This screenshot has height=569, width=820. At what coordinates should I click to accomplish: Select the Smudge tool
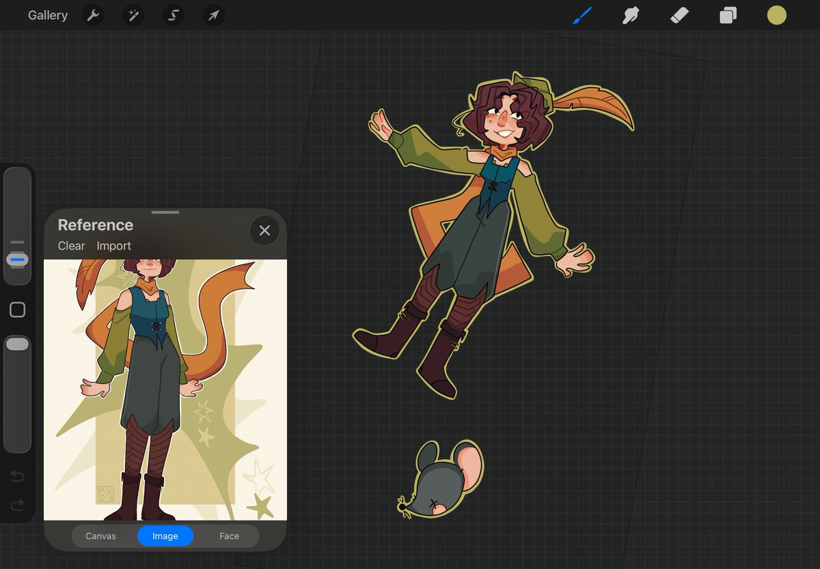[x=630, y=15]
